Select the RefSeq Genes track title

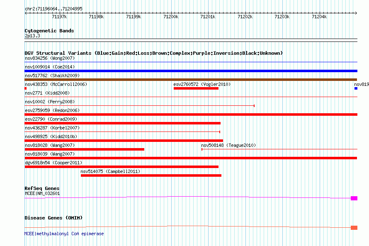pos(42,188)
